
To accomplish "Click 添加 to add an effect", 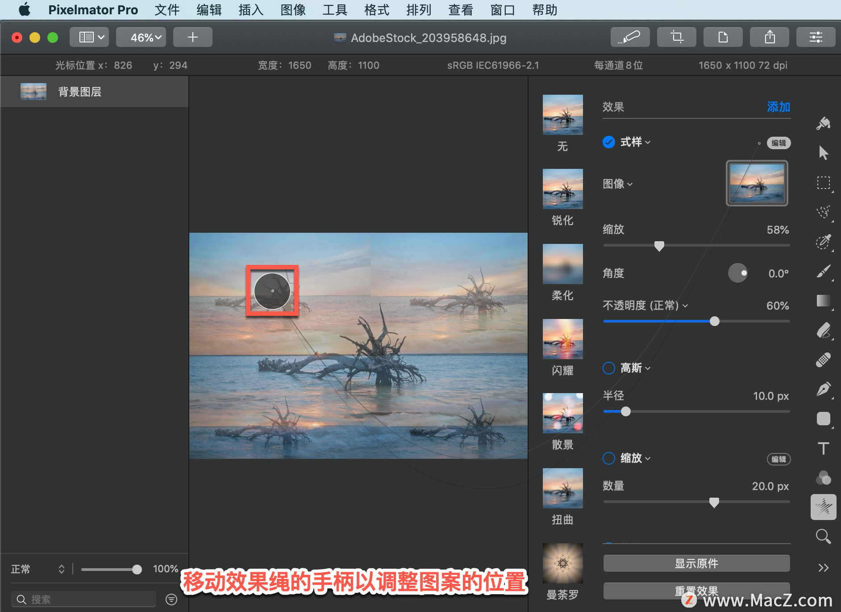I will point(779,107).
